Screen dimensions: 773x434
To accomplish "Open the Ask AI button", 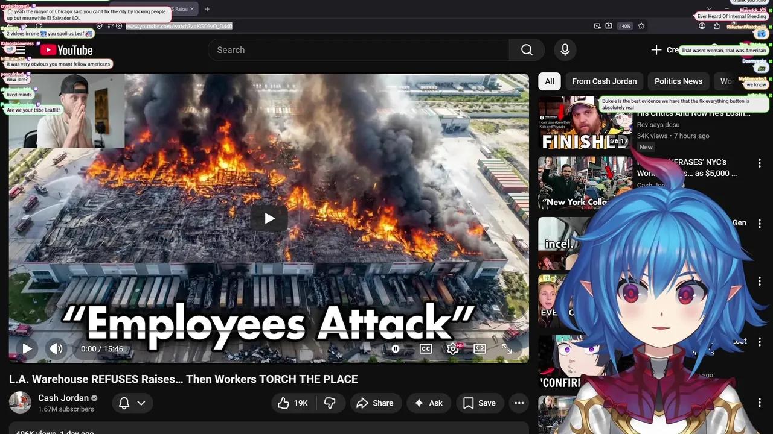I will [429, 403].
